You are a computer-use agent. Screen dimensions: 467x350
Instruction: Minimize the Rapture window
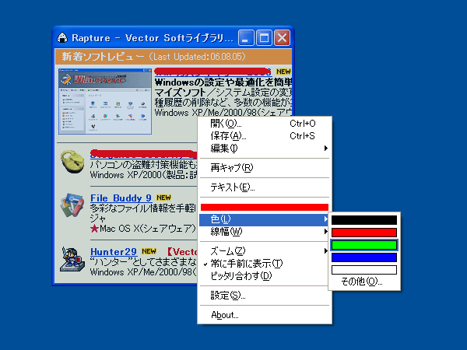(246, 38)
